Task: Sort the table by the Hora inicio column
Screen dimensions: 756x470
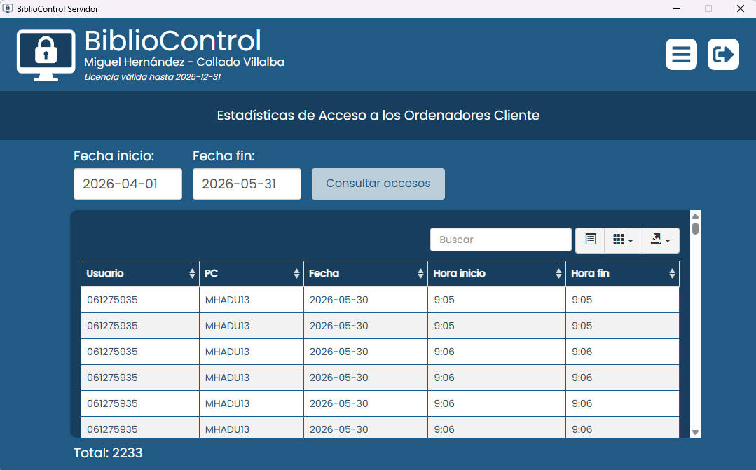Action: coord(497,273)
